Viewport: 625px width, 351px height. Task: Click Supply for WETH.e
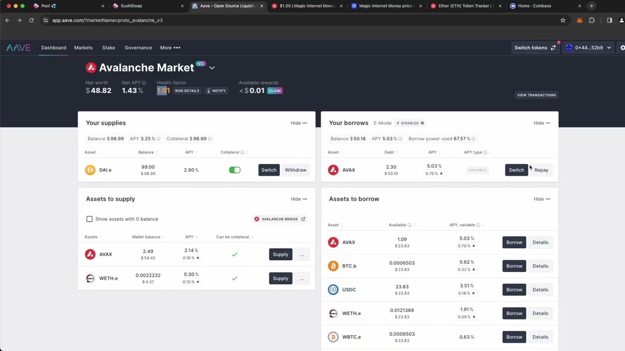point(280,278)
